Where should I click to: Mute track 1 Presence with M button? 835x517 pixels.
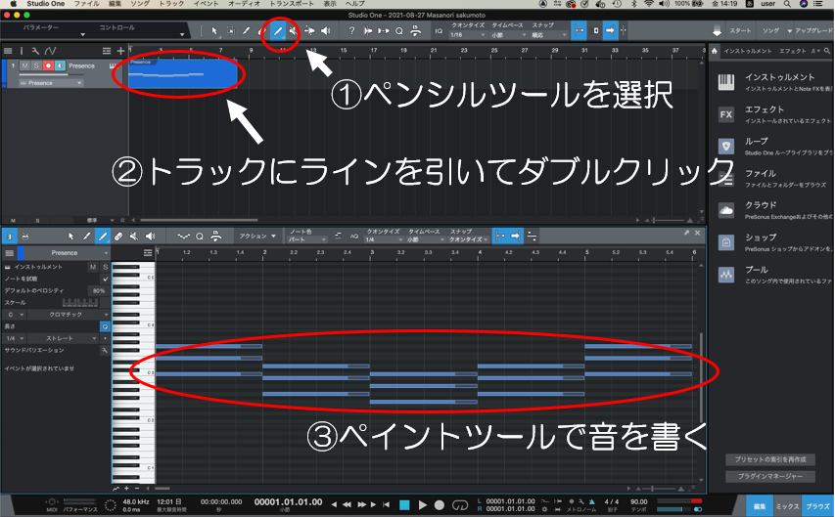tap(25, 65)
